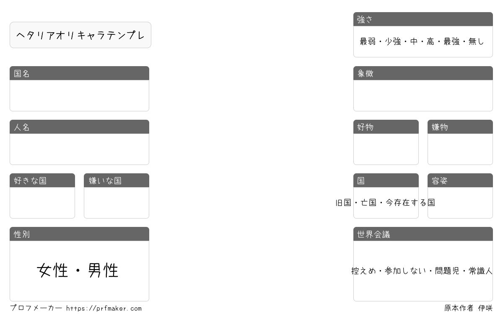Click the 象徴 input area
Screen dimensions: 503x314
coord(423,95)
